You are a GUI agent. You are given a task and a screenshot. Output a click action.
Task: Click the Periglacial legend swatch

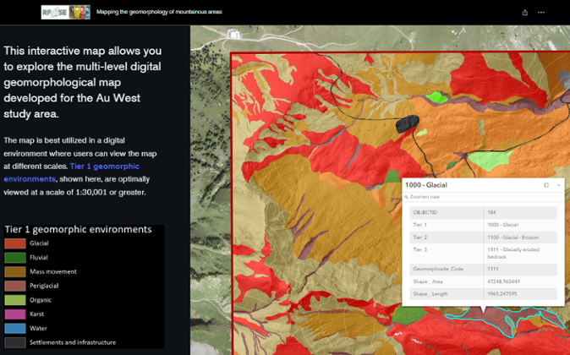click(15, 286)
